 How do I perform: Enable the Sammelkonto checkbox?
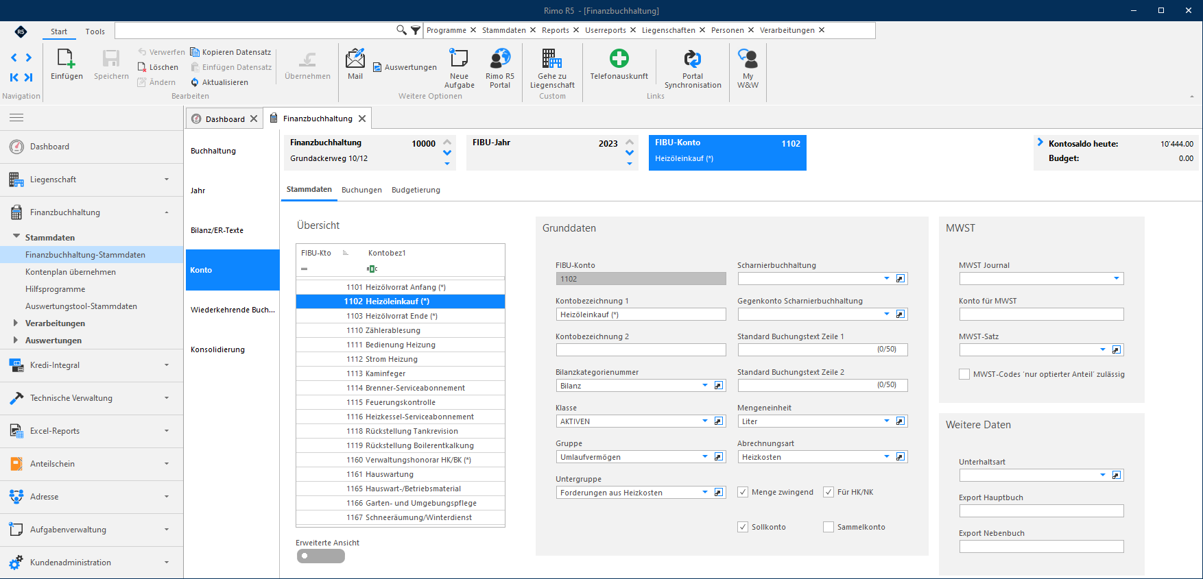[x=829, y=527]
